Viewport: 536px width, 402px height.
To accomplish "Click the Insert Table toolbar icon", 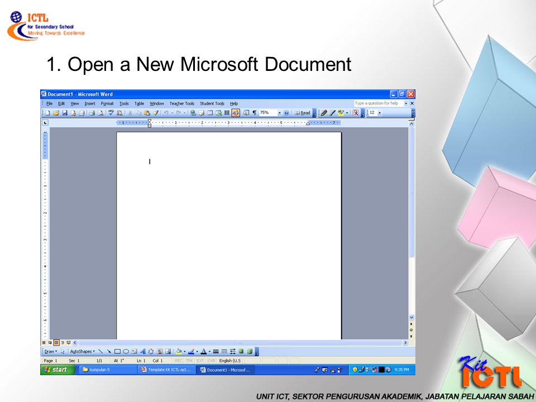I will pyautogui.click(x=210, y=113).
